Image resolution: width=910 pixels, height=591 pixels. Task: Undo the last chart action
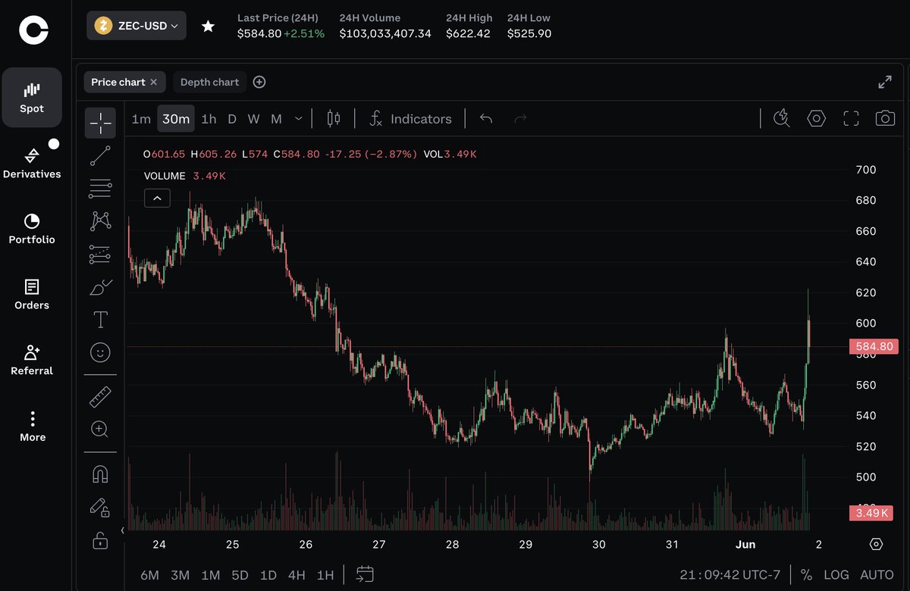[486, 119]
